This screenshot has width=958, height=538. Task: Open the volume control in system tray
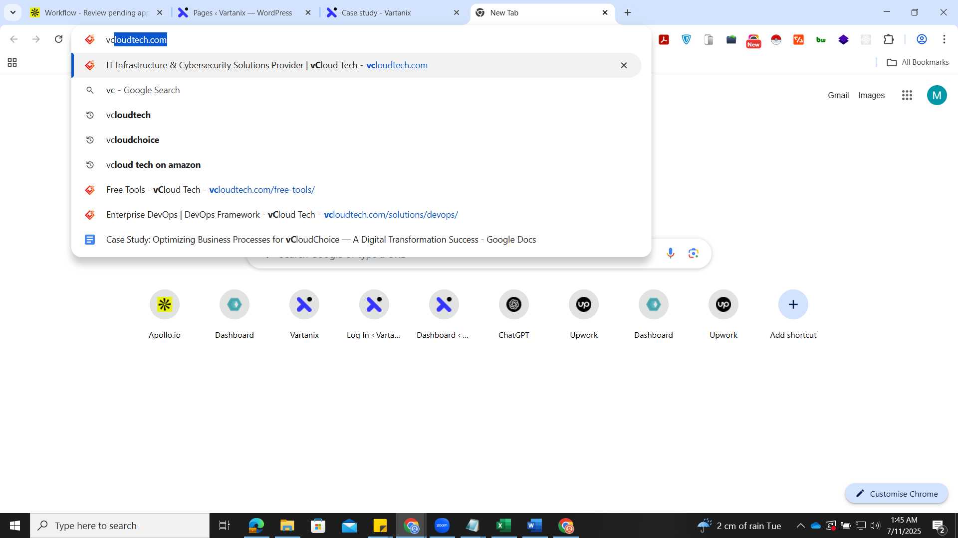tap(875, 526)
